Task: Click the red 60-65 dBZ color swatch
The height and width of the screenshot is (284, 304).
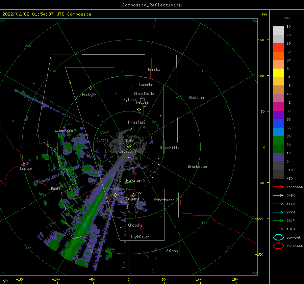Action: pyautogui.click(x=278, y=48)
